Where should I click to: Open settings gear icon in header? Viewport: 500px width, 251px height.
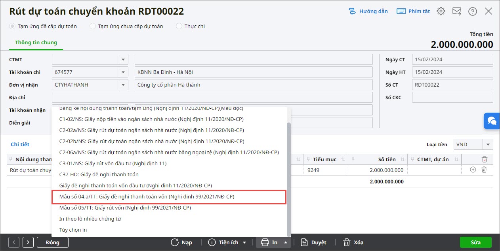[x=441, y=11]
